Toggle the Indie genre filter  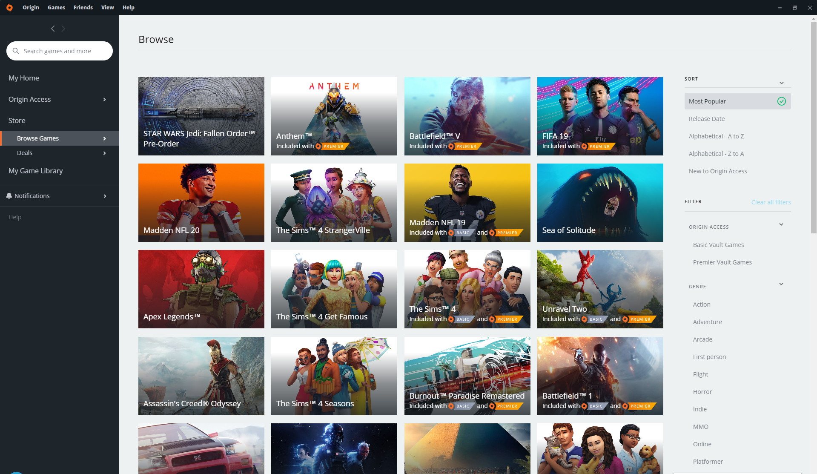(699, 409)
